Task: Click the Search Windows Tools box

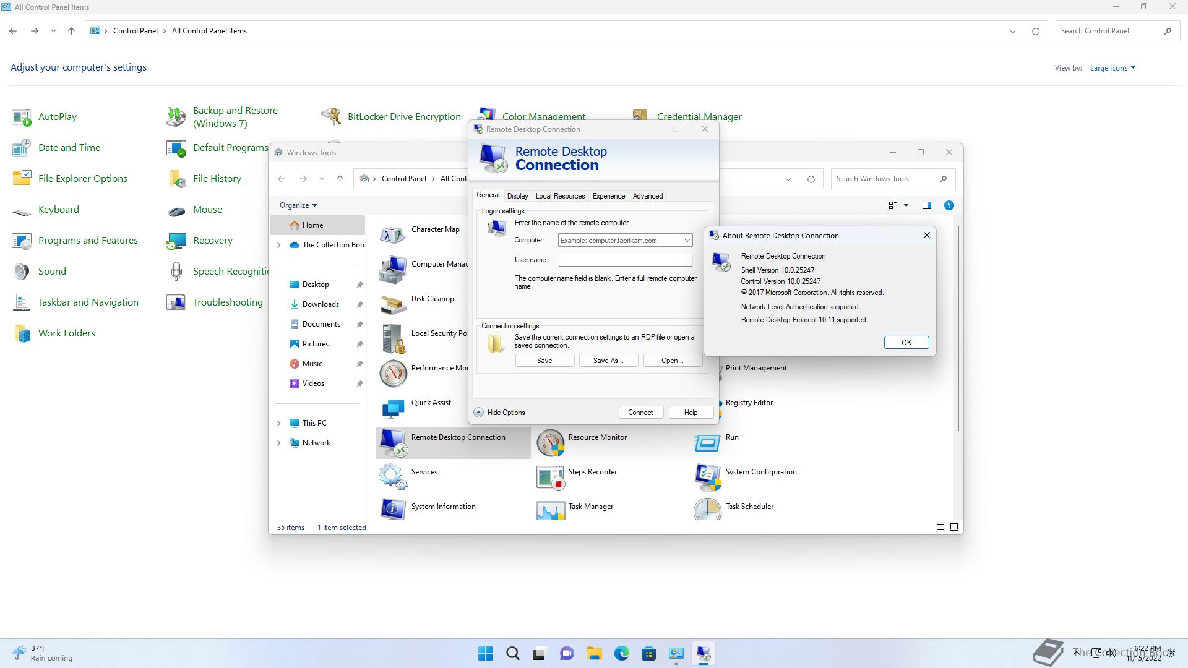Action: coord(893,179)
